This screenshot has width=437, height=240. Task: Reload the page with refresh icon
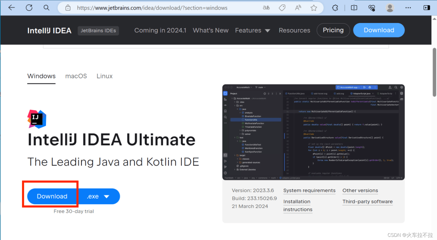[29, 8]
